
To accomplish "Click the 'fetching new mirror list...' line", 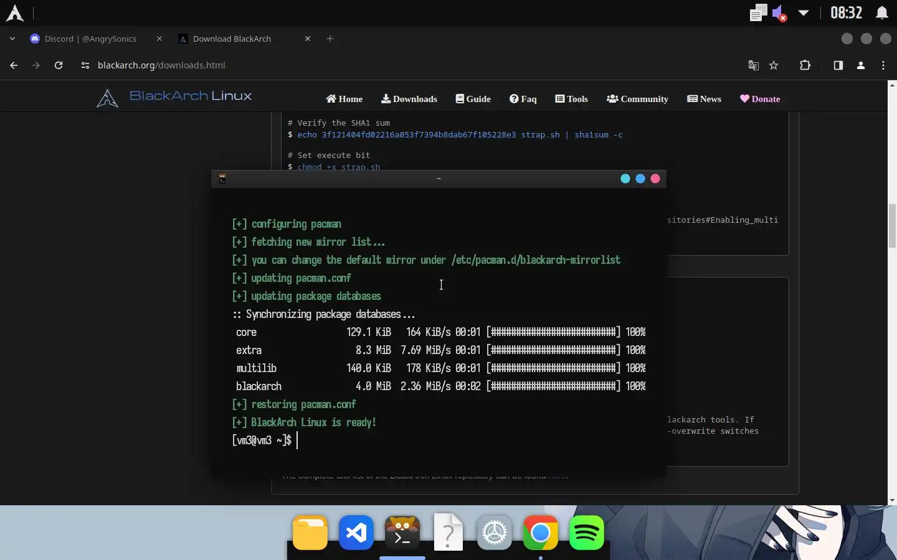I will 308,242.
